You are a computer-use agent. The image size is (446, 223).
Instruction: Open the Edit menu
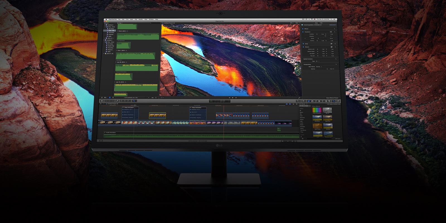[x=123, y=20]
